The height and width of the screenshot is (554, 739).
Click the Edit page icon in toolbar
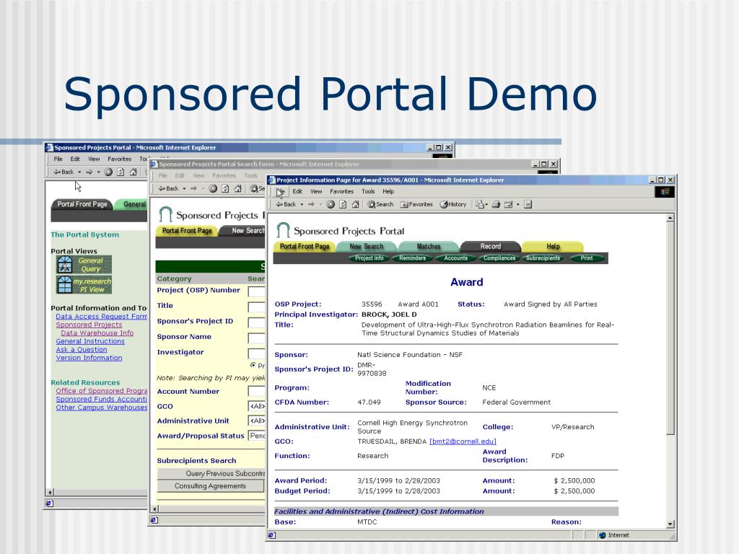(509, 204)
